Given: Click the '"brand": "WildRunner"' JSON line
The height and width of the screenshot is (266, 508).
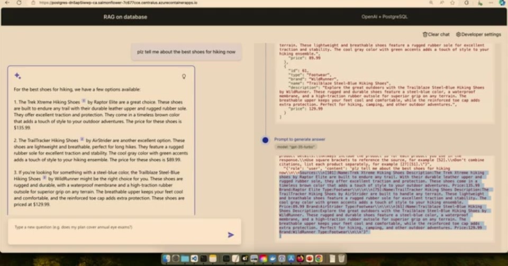Looking at the screenshot, I should point(313,79).
